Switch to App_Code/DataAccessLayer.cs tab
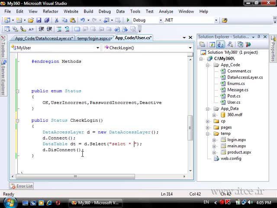Screen dimensions: 277x208 click(x=44, y=39)
